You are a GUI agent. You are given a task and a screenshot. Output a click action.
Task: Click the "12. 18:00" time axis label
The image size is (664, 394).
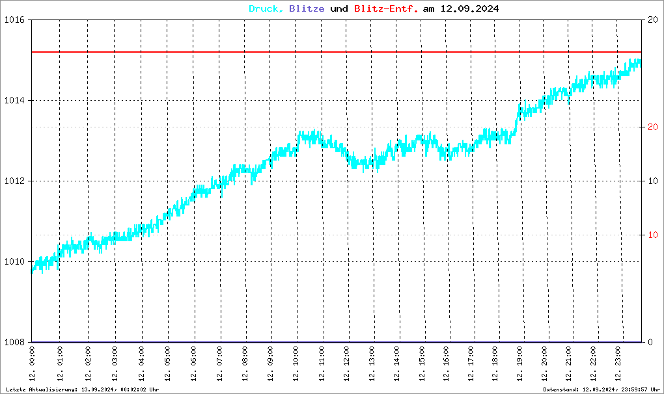495,363
